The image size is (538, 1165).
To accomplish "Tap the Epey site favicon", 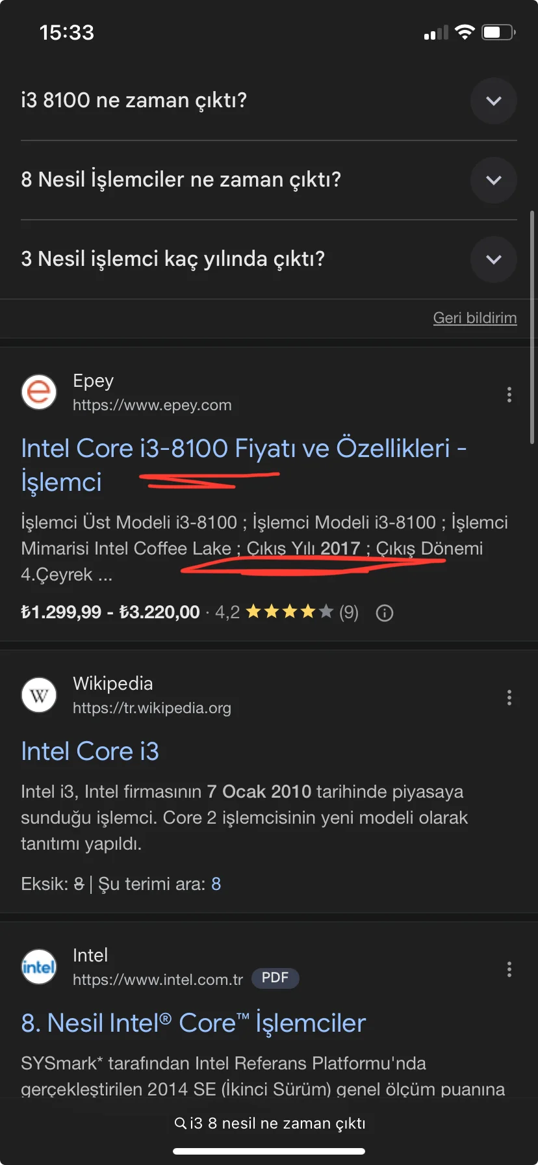I will pyautogui.click(x=39, y=392).
